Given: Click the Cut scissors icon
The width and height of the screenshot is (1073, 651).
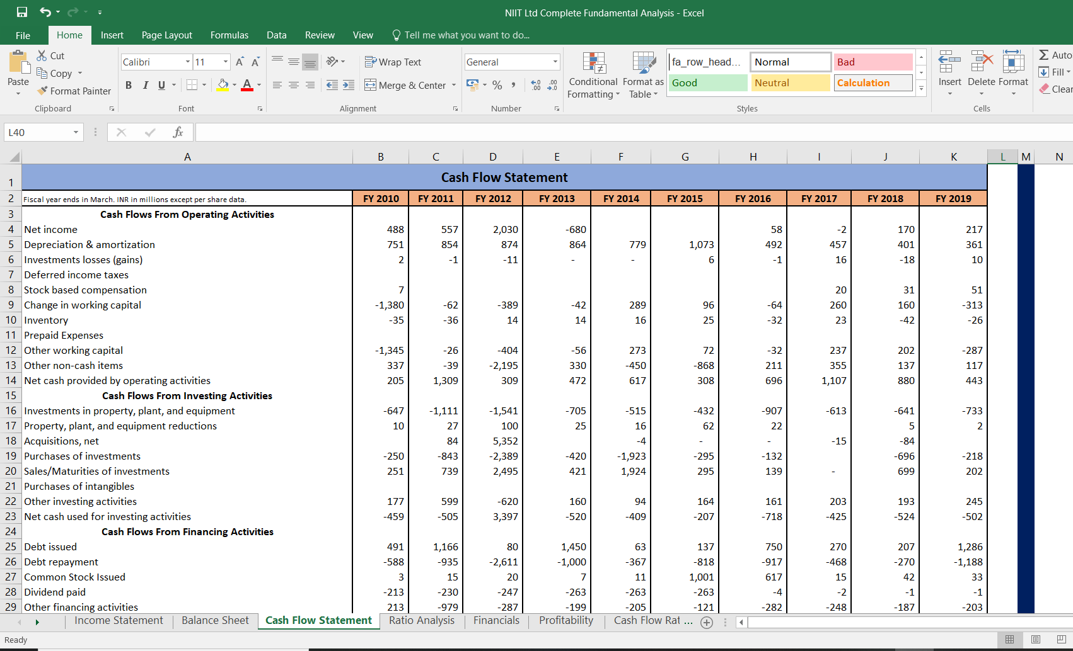Looking at the screenshot, I should (42, 55).
